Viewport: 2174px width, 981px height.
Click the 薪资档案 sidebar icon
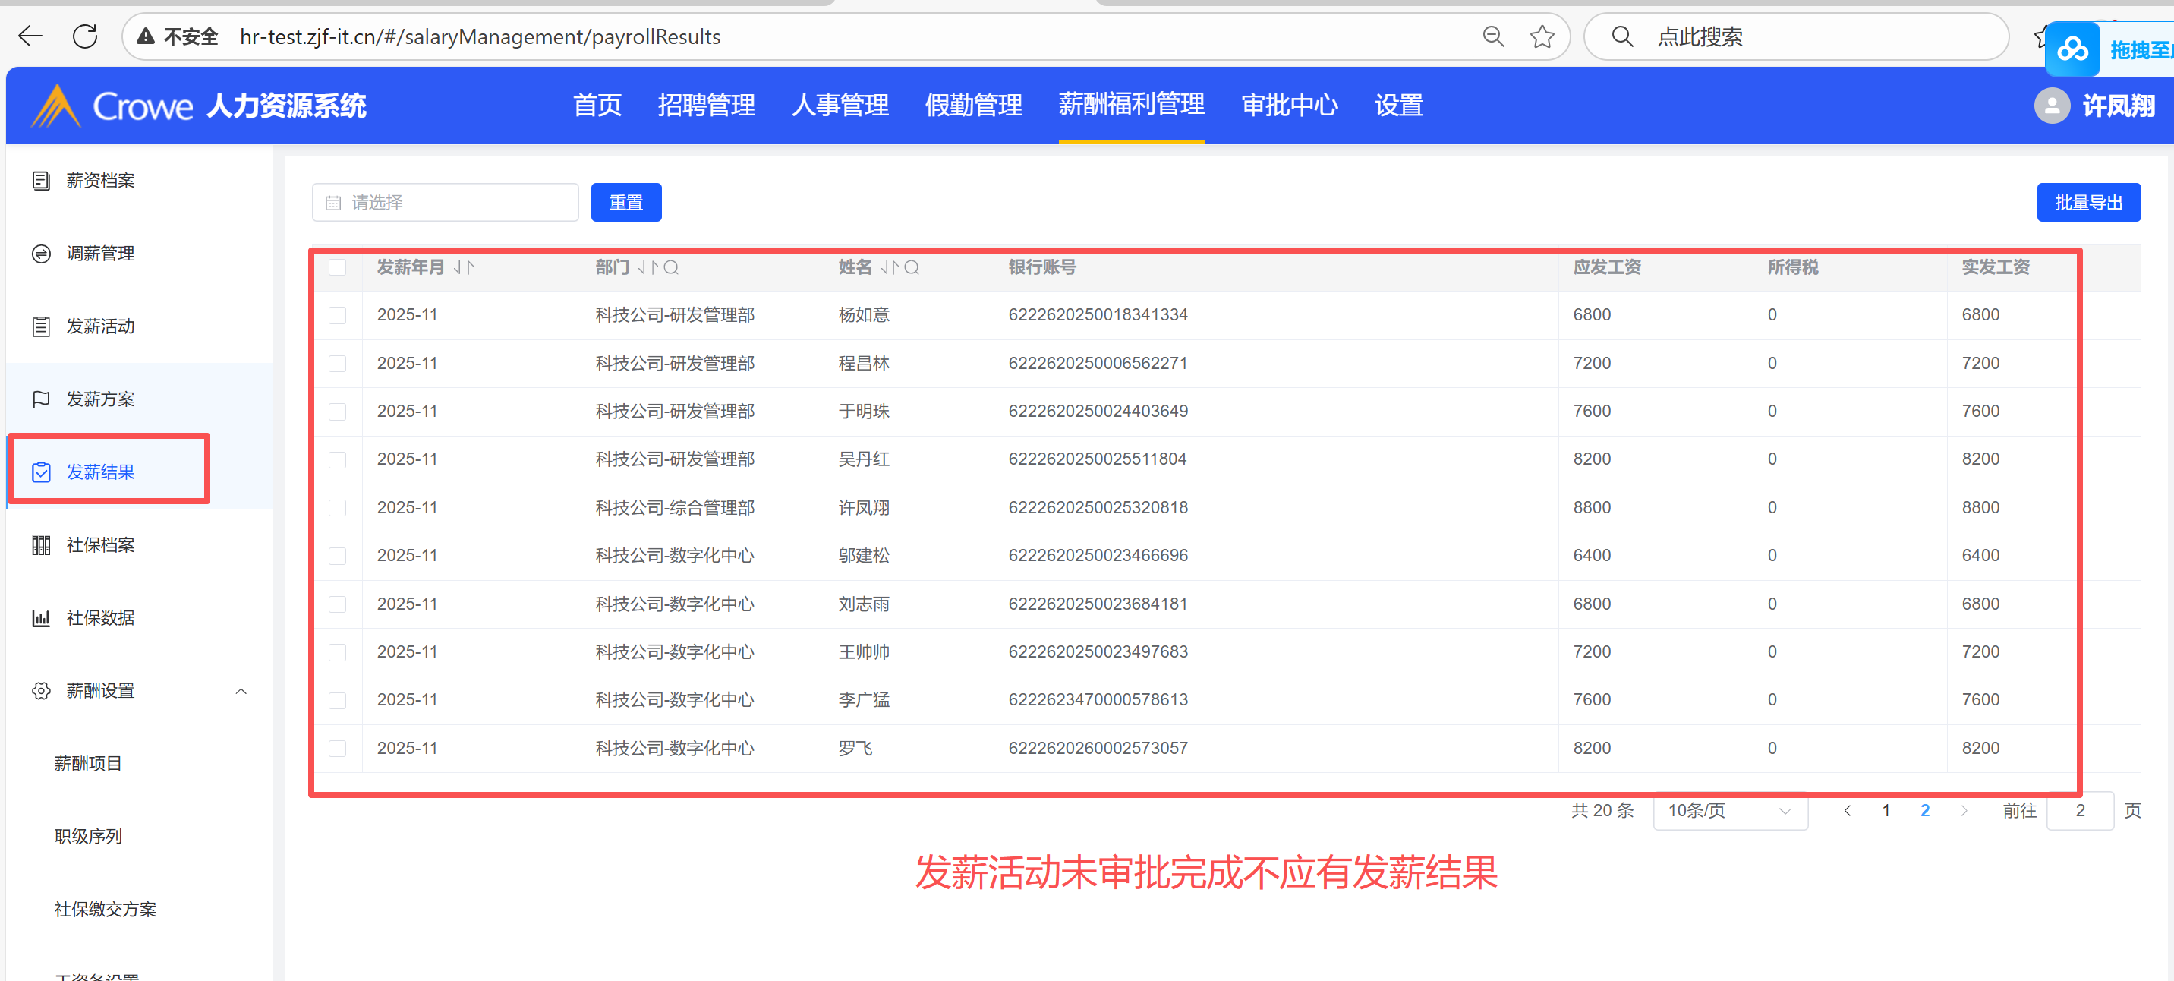[x=40, y=181]
